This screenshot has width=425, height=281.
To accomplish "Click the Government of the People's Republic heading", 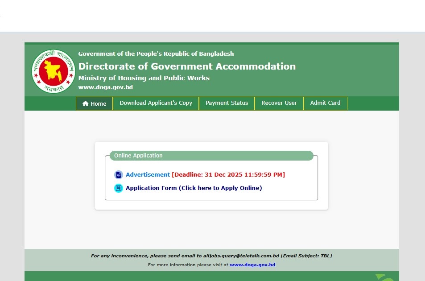I will (156, 54).
